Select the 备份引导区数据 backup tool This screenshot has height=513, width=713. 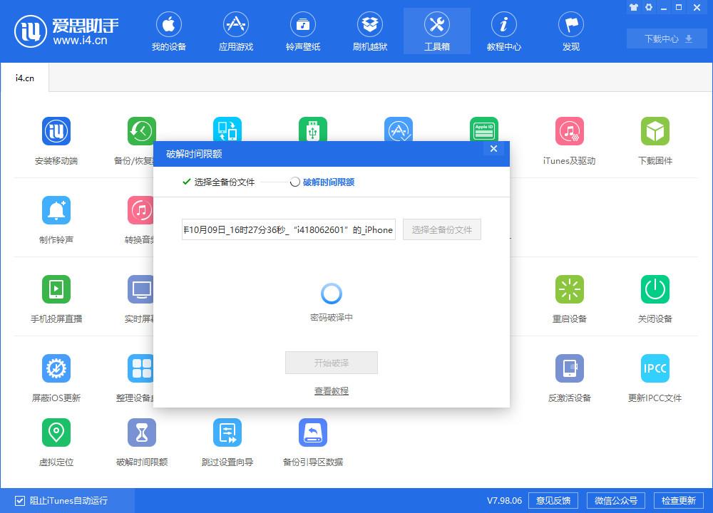click(312, 440)
